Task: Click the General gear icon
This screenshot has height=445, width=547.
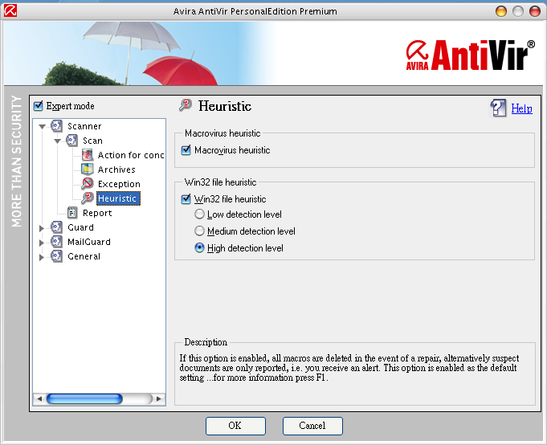Action: coord(56,256)
